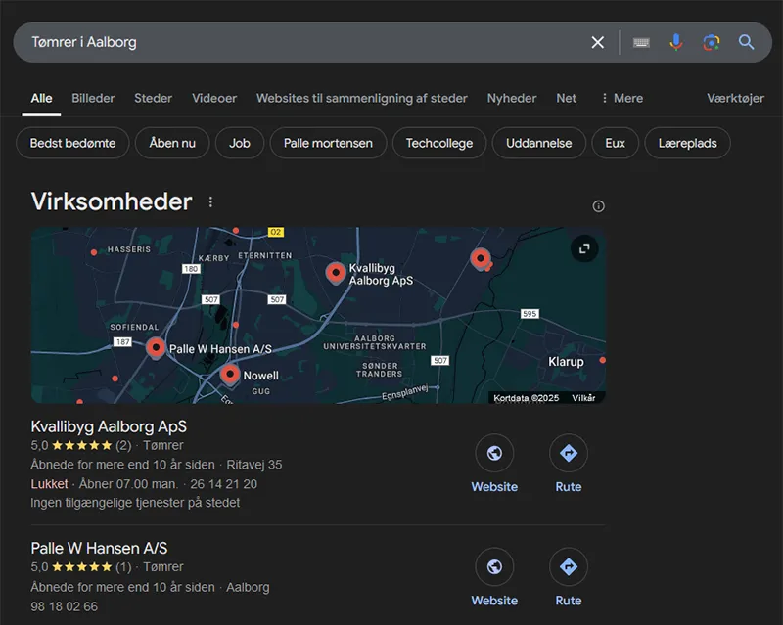The height and width of the screenshot is (625, 783).
Task: Switch to the Billeder tab
Action: (x=93, y=99)
